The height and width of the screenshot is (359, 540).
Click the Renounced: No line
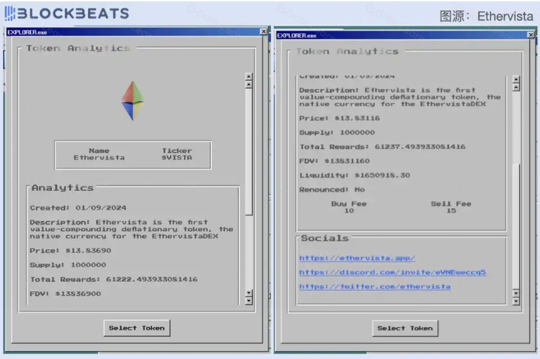(332, 189)
